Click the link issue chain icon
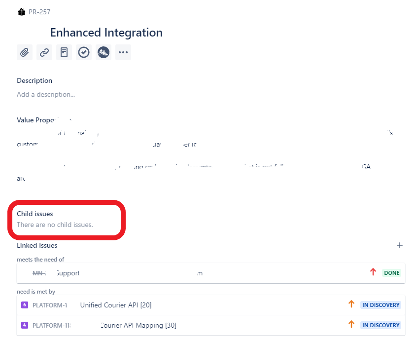Viewport: 418px width, 339px height. tap(44, 52)
